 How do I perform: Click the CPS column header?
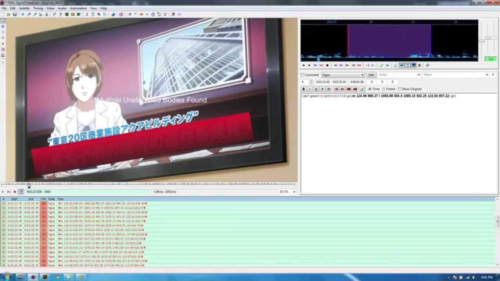pos(43,199)
